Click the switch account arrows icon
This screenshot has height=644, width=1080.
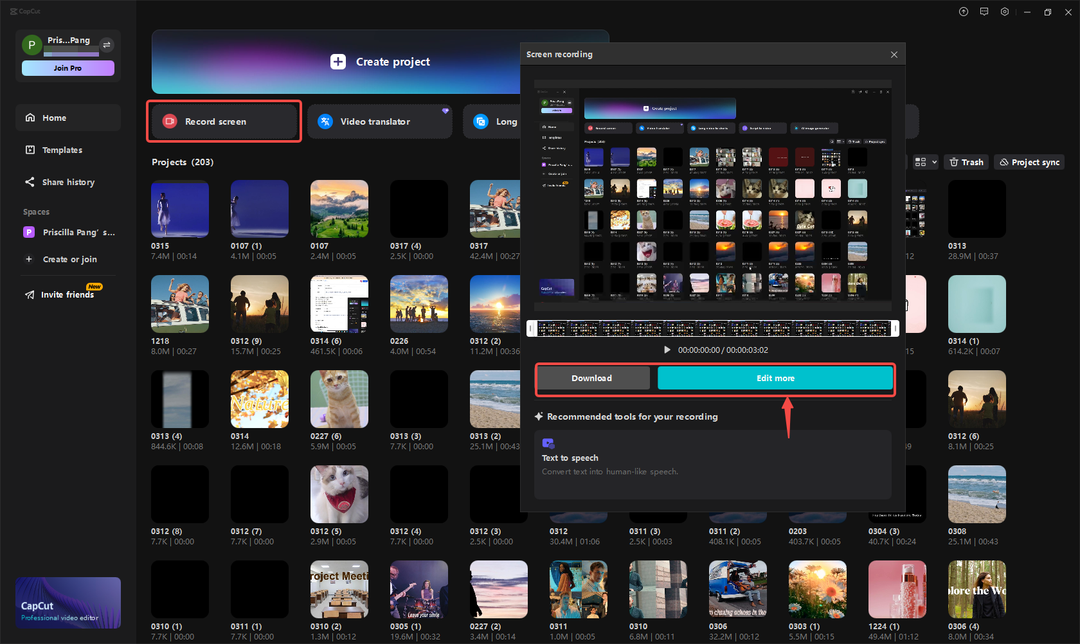click(x=107, y=44)
